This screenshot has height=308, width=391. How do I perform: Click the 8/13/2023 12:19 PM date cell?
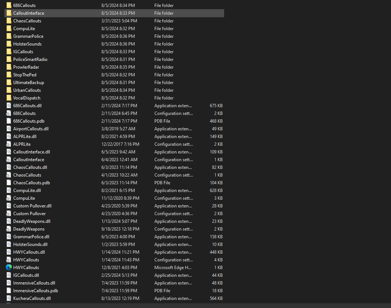(x=120, y=298)
